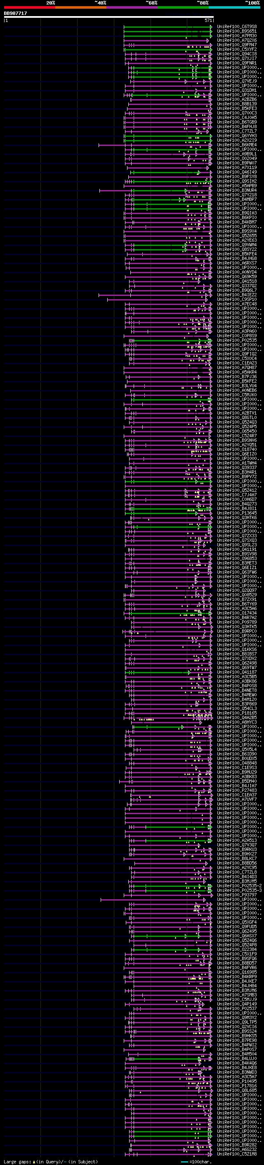Click the purple ~60% identity legend segment
The width and height of the screenshot is (264, 1165).
pyautogui.click(x=132, y=7)
